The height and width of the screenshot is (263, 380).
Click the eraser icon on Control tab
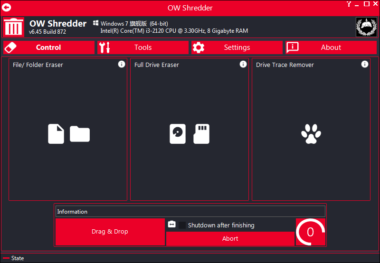click(10, 47)
